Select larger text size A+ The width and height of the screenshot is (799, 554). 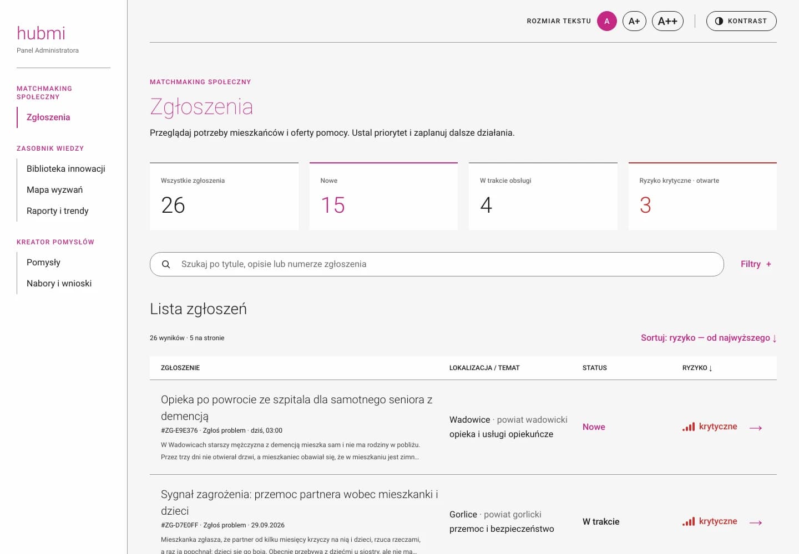pyautogui.click(x=634, y=21)
